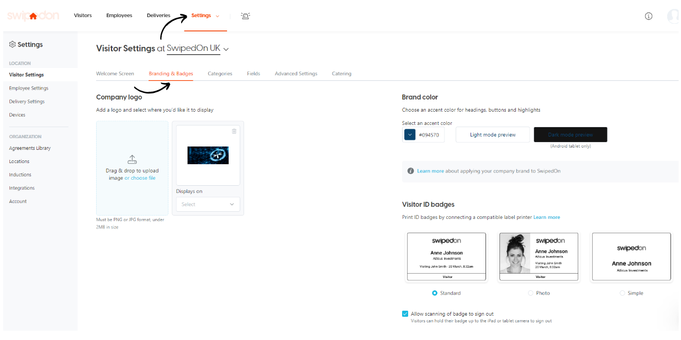The width and height of the screenshot is (681, 340).
Task: Disable scanning of badge to sign out
Action: (405, 313)
